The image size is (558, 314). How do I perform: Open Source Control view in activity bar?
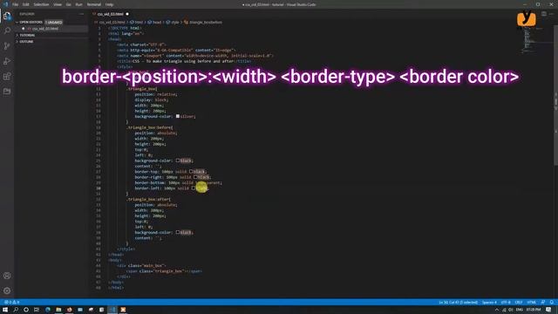coord(7,46)
